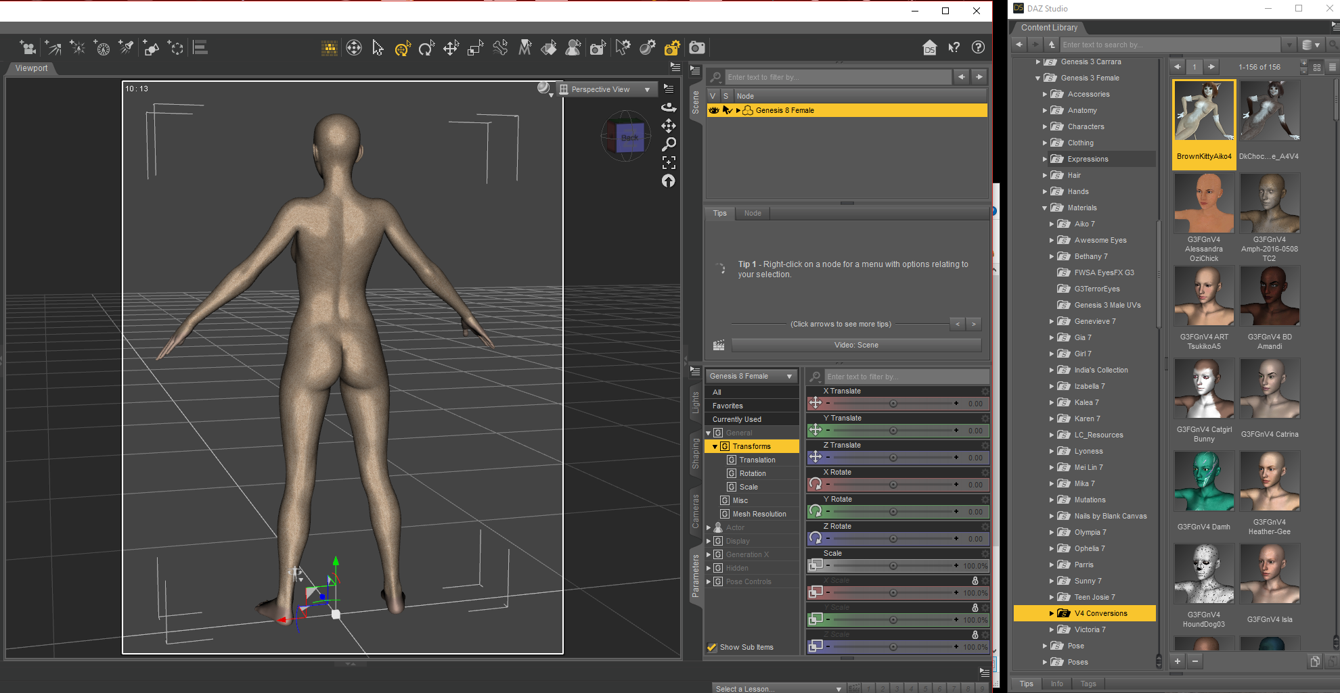Hide Genesis 8 Female using the eye icon
The width and height of the screenshot is (1340, 693).
(714, 110)
